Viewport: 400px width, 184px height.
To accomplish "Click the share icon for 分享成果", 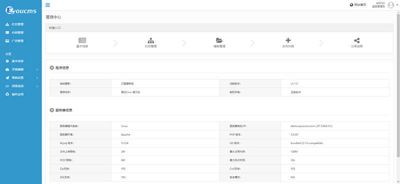I will pos(356,40).
